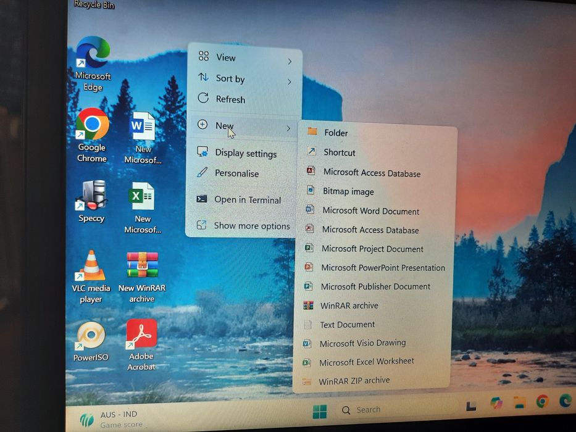Select the New context menu entry
This screenshot has width=576, height=432.
click(x=244, y=127)
